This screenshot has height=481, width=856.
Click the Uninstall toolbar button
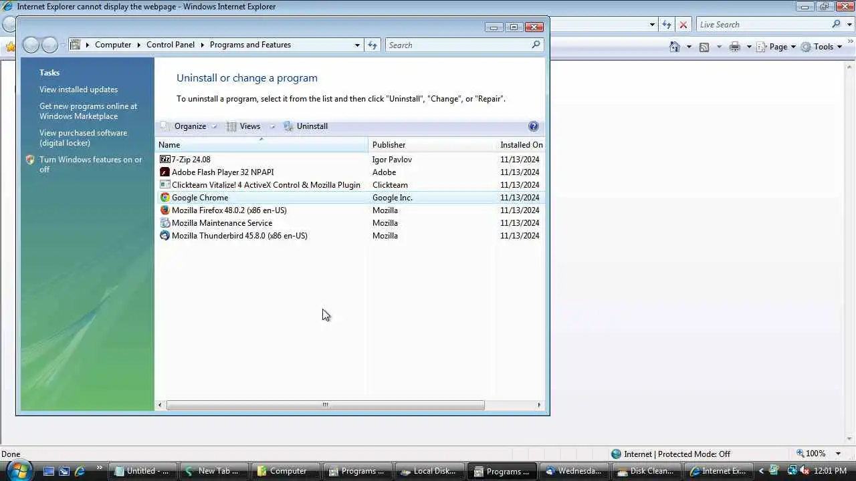pos(306,126)
